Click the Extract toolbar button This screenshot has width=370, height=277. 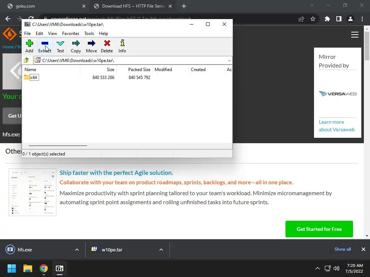44,46
